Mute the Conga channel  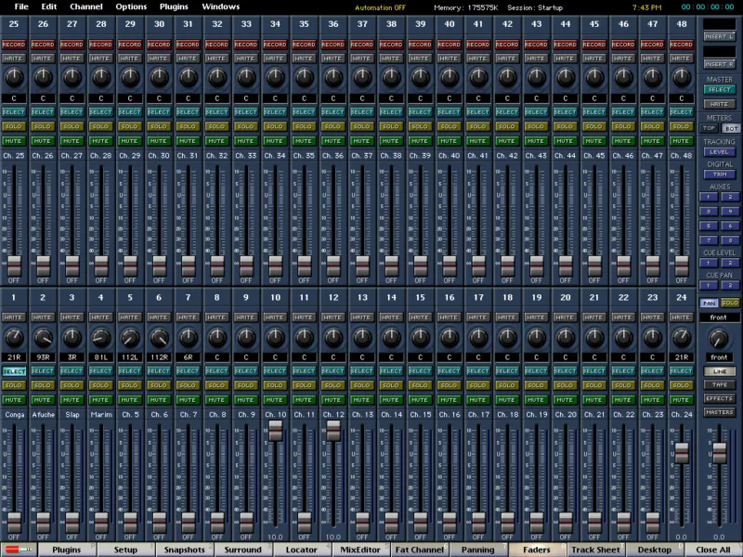point(14,400)
